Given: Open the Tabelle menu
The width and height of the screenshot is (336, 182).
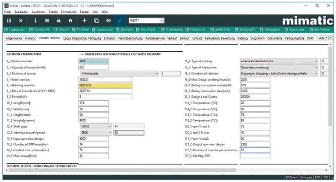Looking at the screenshot, I should 53,12.
